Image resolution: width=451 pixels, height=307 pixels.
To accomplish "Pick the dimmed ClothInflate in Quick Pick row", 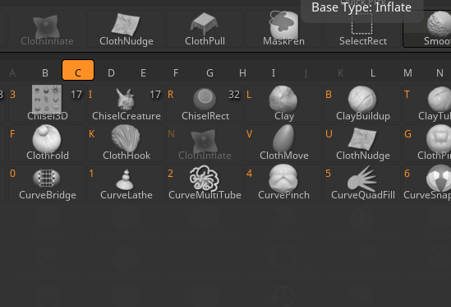I will coord(47,29).
